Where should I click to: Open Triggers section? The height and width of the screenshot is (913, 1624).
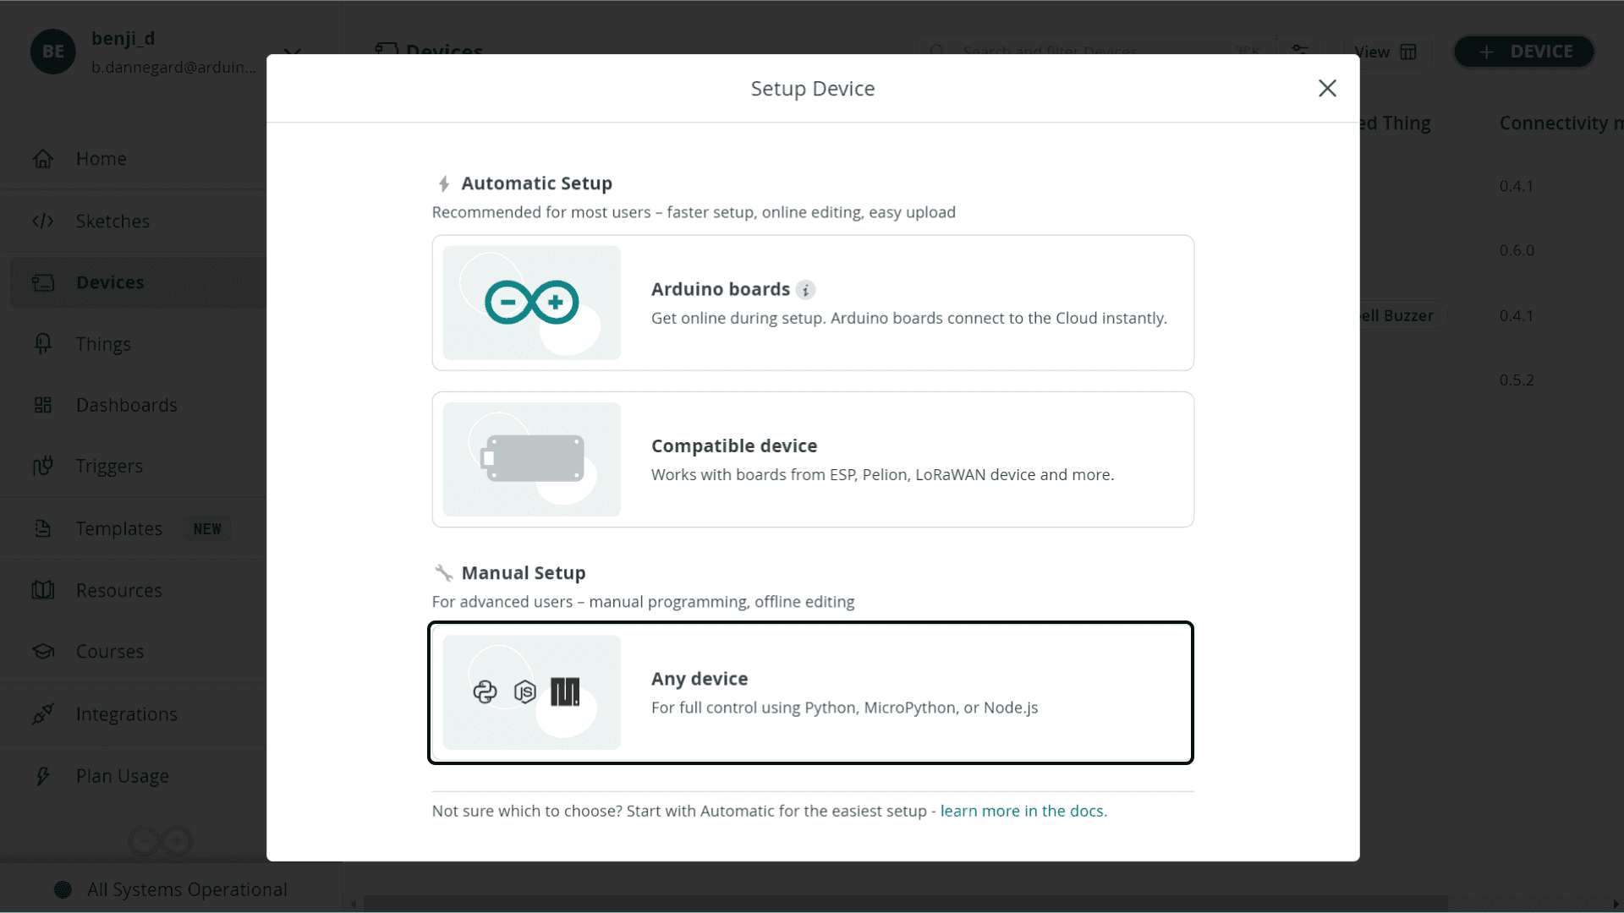tap(109, 467)
